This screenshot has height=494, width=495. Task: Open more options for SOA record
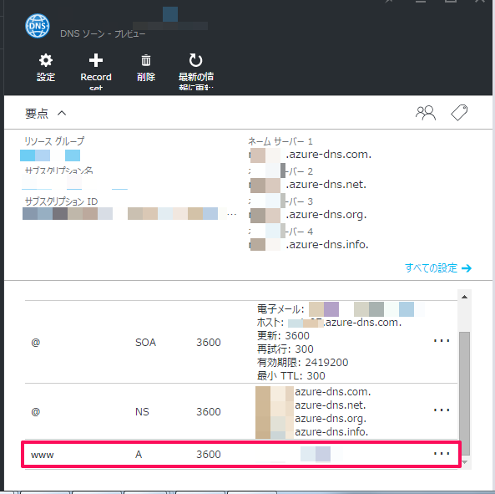point(442,341)
